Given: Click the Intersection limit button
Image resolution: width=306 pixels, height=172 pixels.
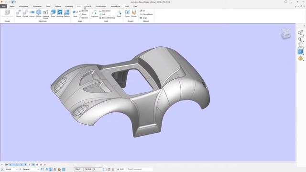Looking at the screenshot, I should pyautogui.click(x=105, y=11).
